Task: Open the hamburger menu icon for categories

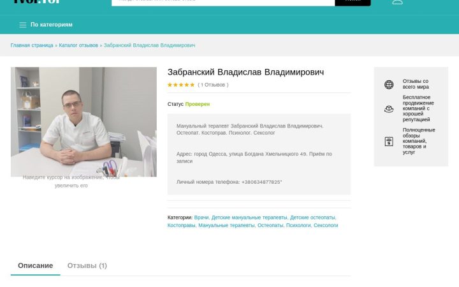Action: (23, 25)
